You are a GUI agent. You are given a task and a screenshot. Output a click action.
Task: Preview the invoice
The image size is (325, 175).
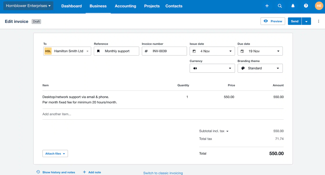(x=273, y=21)
